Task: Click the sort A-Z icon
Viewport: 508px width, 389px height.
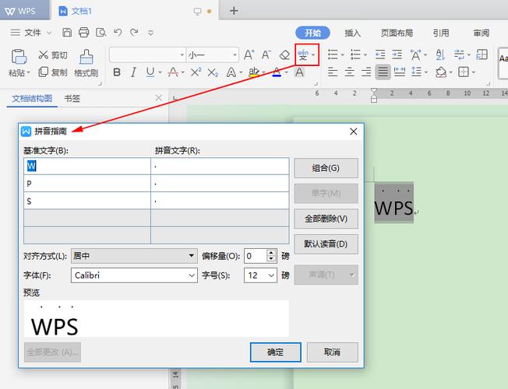Action: [440, 54]
